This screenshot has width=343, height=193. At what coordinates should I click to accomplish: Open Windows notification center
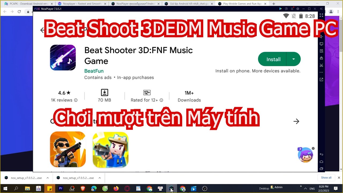tap(335, 189)
